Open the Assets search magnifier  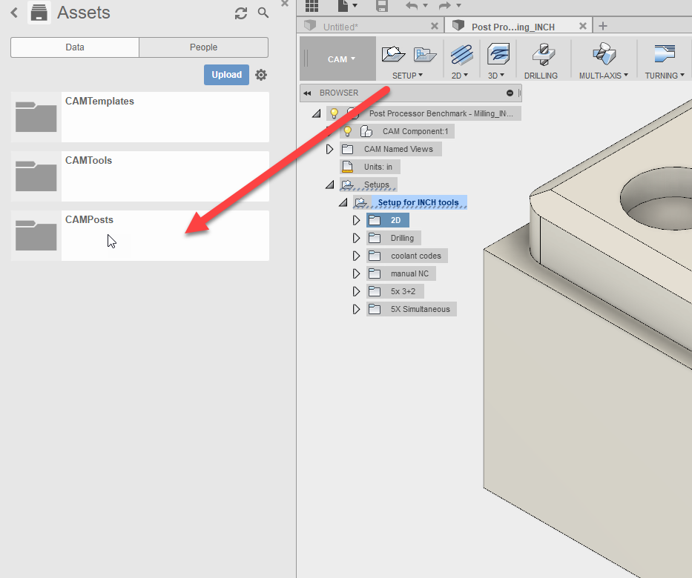pos(263,13)
